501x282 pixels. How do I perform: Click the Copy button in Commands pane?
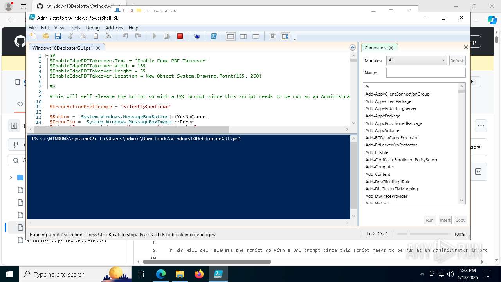(460, 220)
